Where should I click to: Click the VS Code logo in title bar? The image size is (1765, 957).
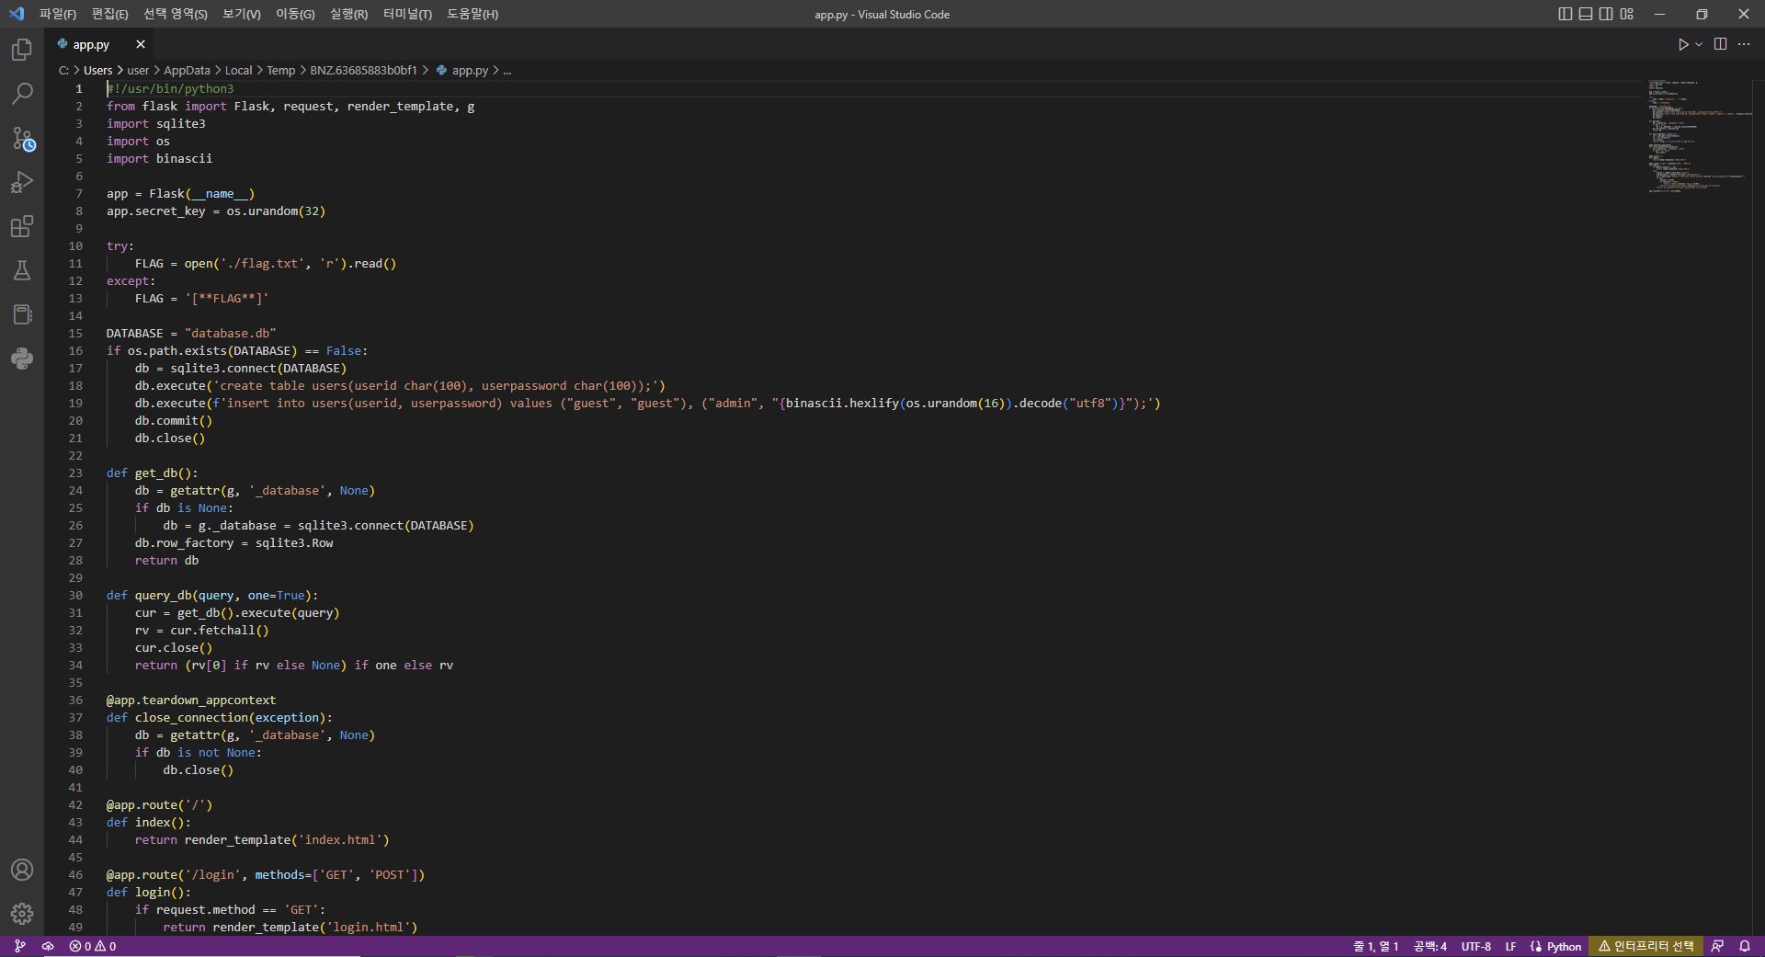click(x=16, y=14)
